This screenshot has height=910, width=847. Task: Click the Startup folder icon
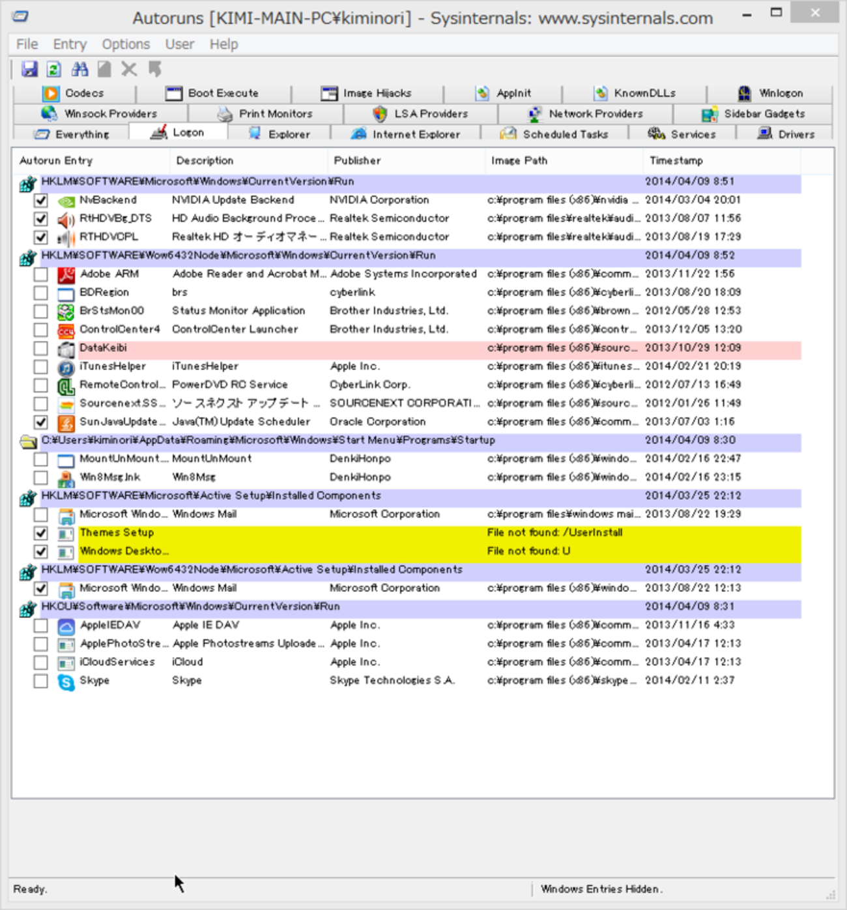[x=28, y=441]
